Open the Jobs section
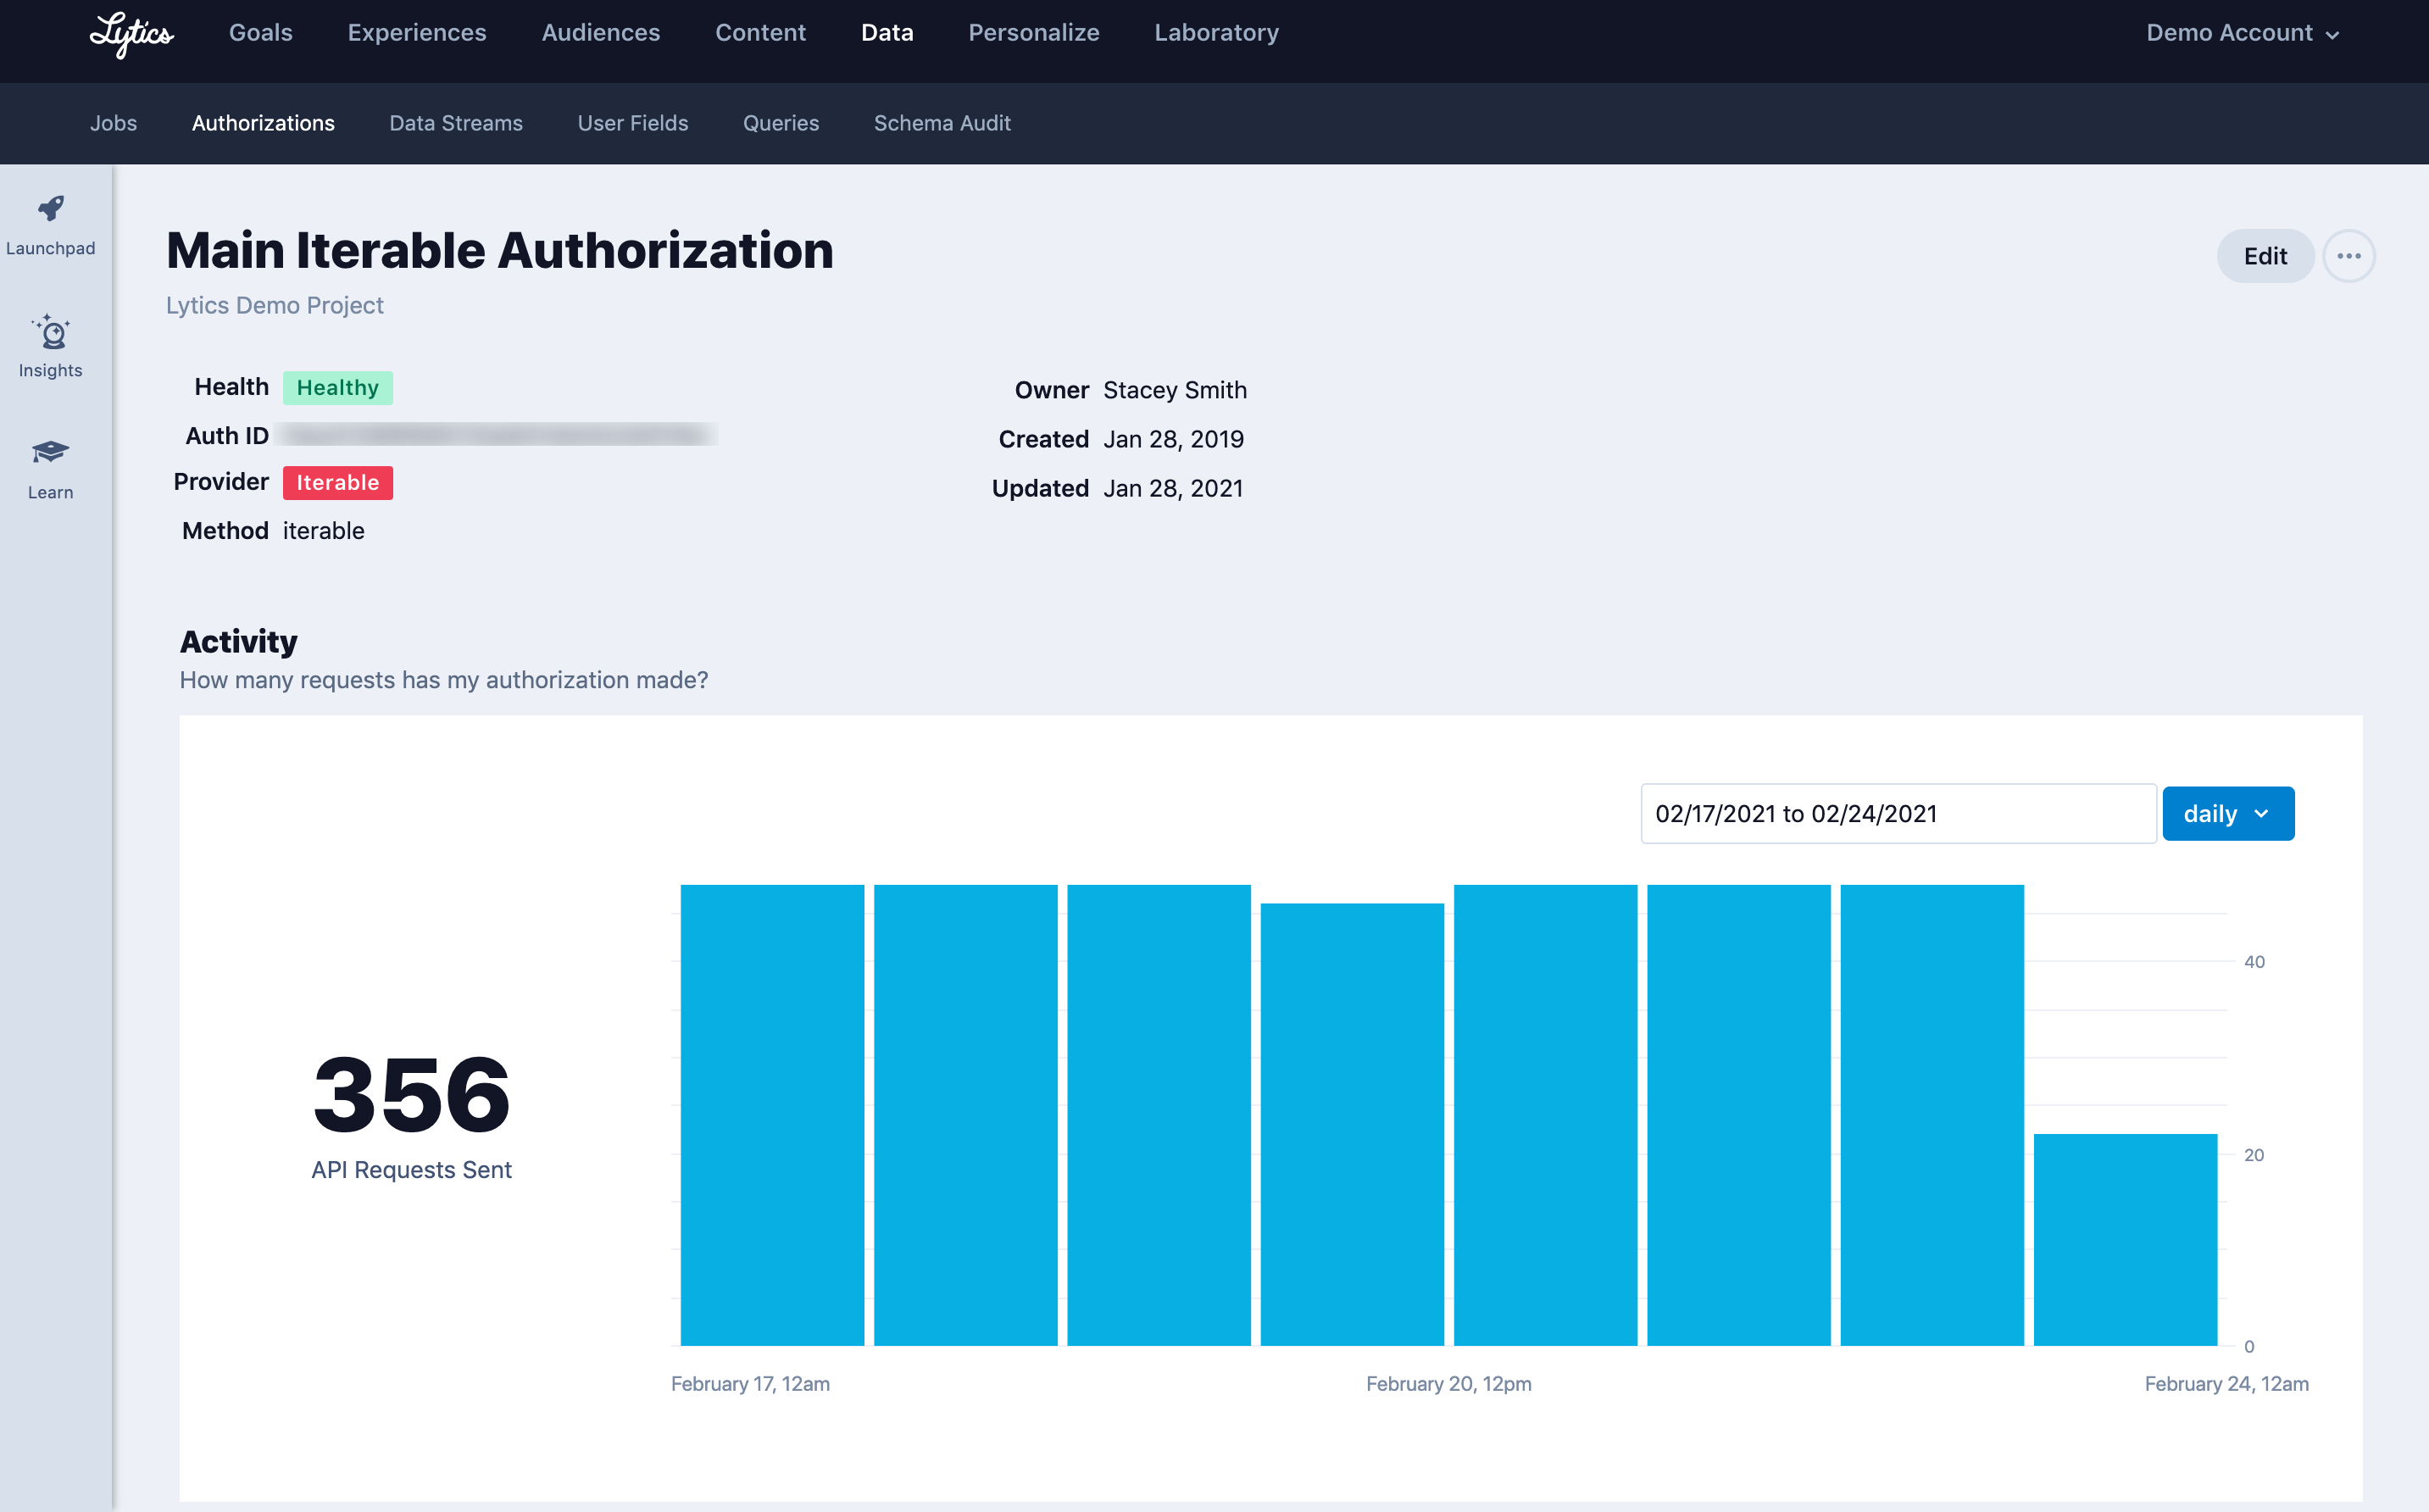The height and width of the screenshot is (1512, 2429). (x=114, y=123)
